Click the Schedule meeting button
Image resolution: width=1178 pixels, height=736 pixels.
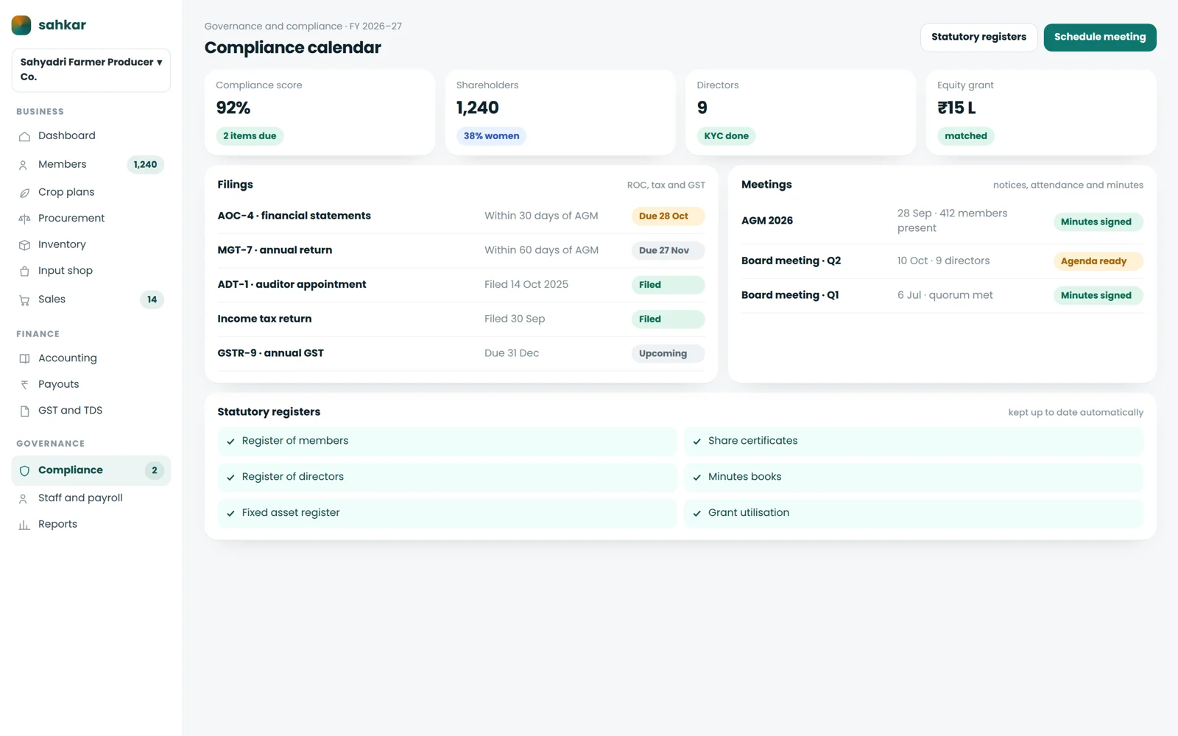coord(1100,37)
